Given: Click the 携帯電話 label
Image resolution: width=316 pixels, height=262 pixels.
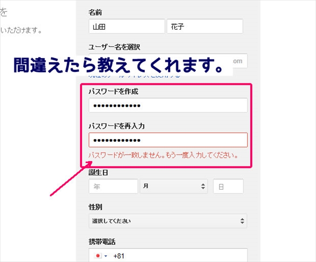Looking at the screenshot, I should (102, 241).
